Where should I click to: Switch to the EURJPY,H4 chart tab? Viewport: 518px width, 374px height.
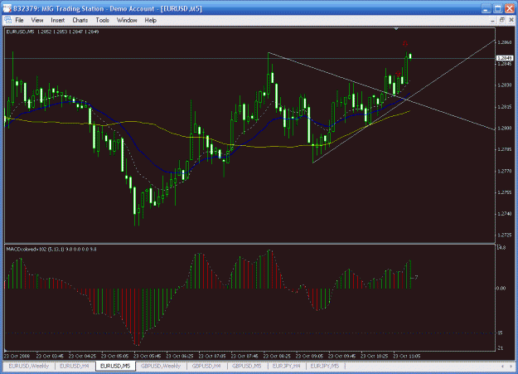point(287,366)
